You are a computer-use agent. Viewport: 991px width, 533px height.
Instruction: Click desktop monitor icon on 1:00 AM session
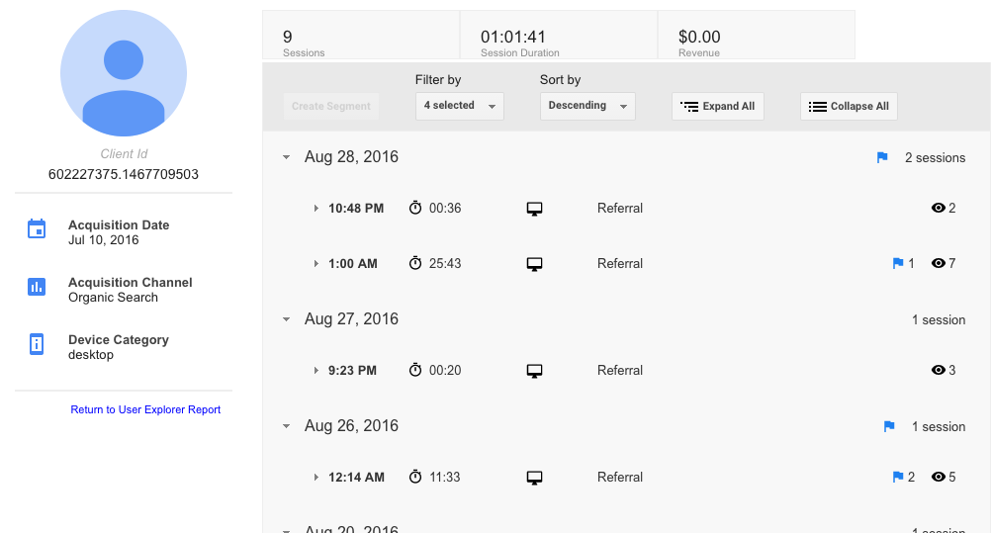pos(534,264)
